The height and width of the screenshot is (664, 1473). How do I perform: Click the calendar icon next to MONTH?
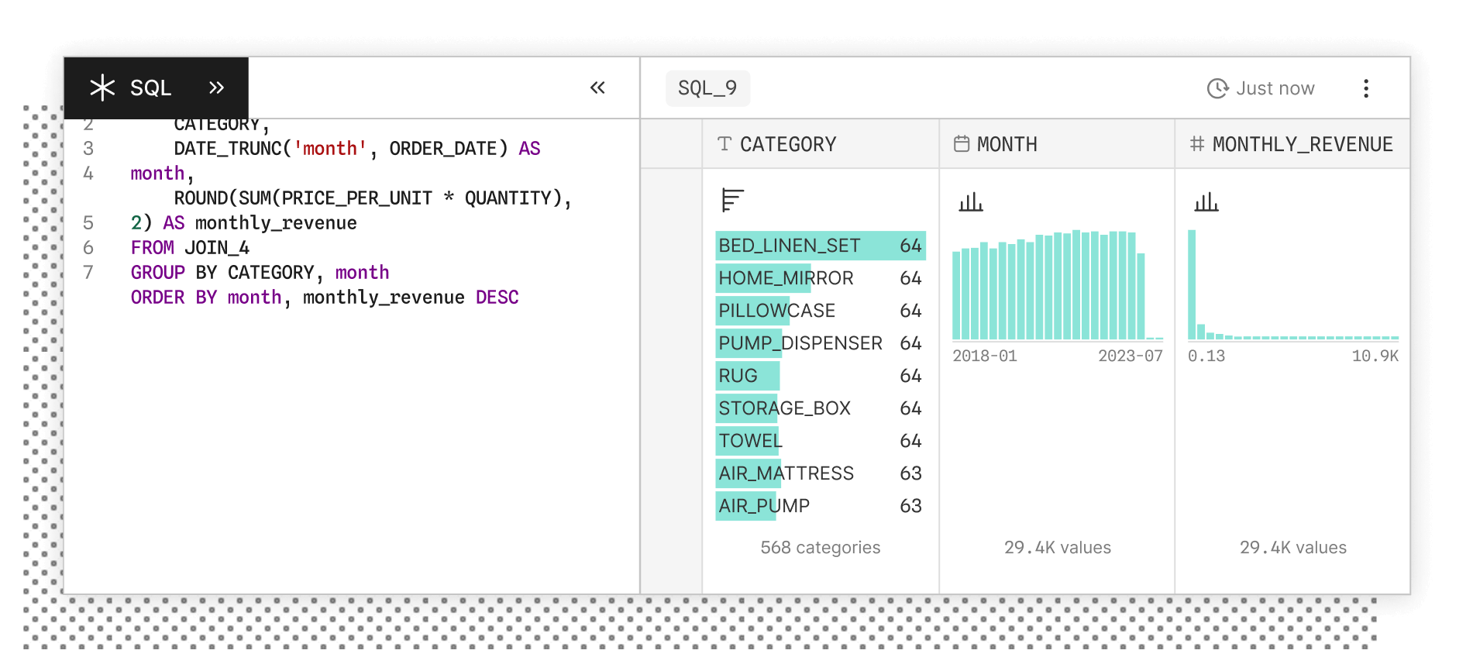pyautogui.click(x=961, y=144)
